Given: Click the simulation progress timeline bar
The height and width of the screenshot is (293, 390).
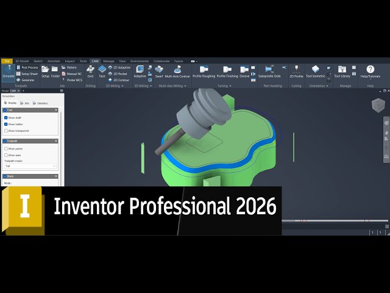Looking at the screenshot, I should coord(335,220).
